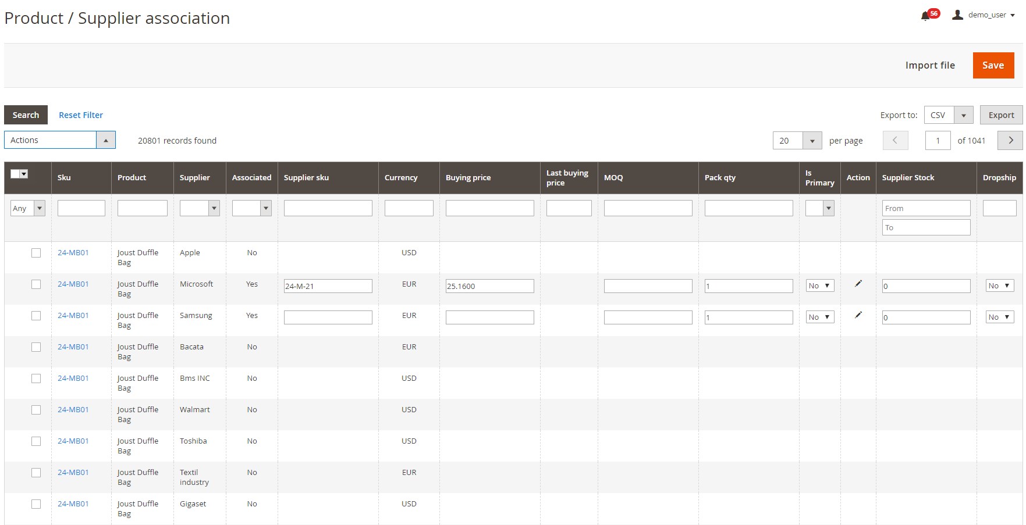Click the Import file button
This screenshot has height=525, width=1026.
[930, 65]
